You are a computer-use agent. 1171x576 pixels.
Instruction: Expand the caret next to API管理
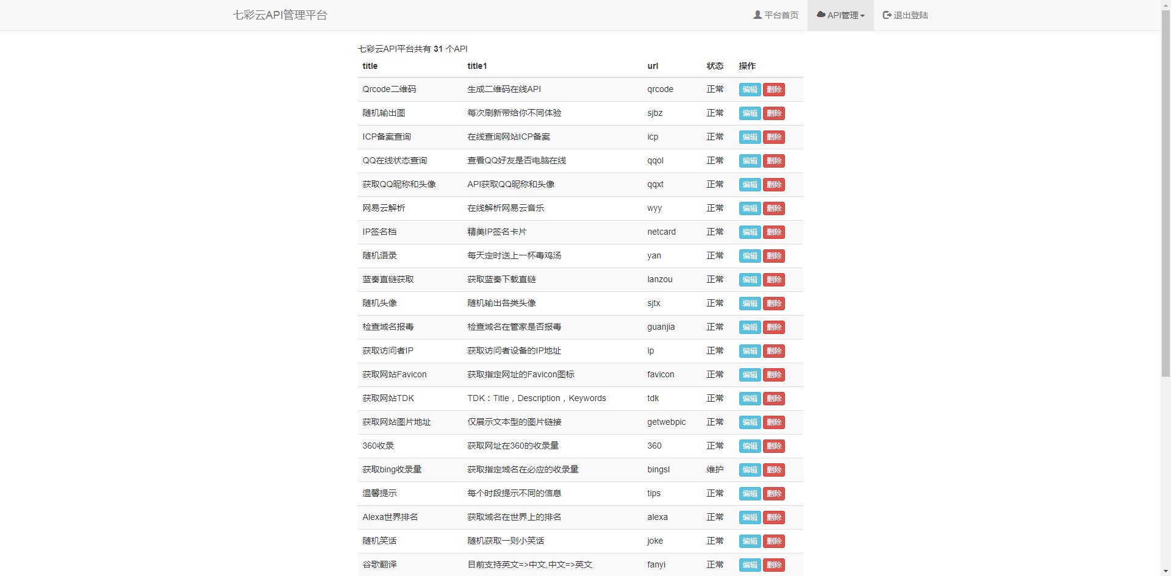(x=864, y=15)
